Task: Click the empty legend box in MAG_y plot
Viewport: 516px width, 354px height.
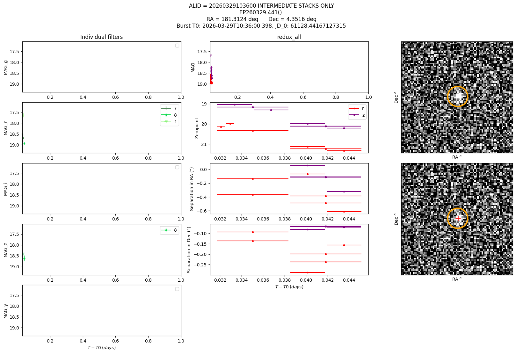Action: [x=177, y=289]
